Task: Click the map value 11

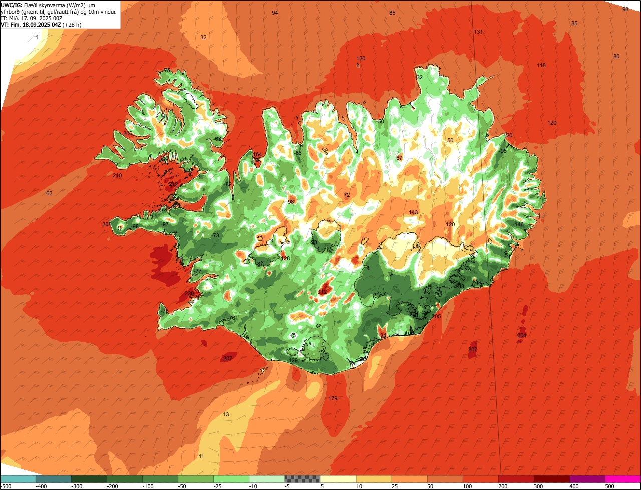Action: pyautogui.click(x=201, y=456)
